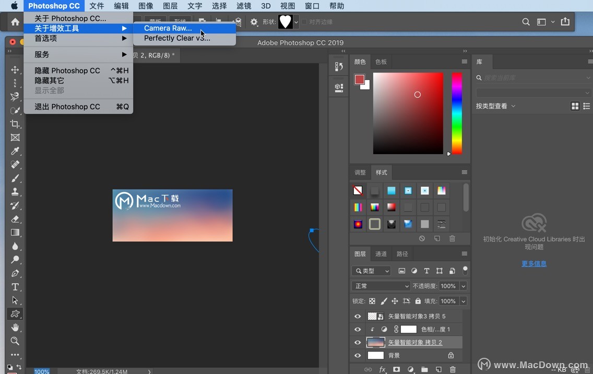593x374 pixels.
Task: Open the Apple menu
Action: coord(15,6)
